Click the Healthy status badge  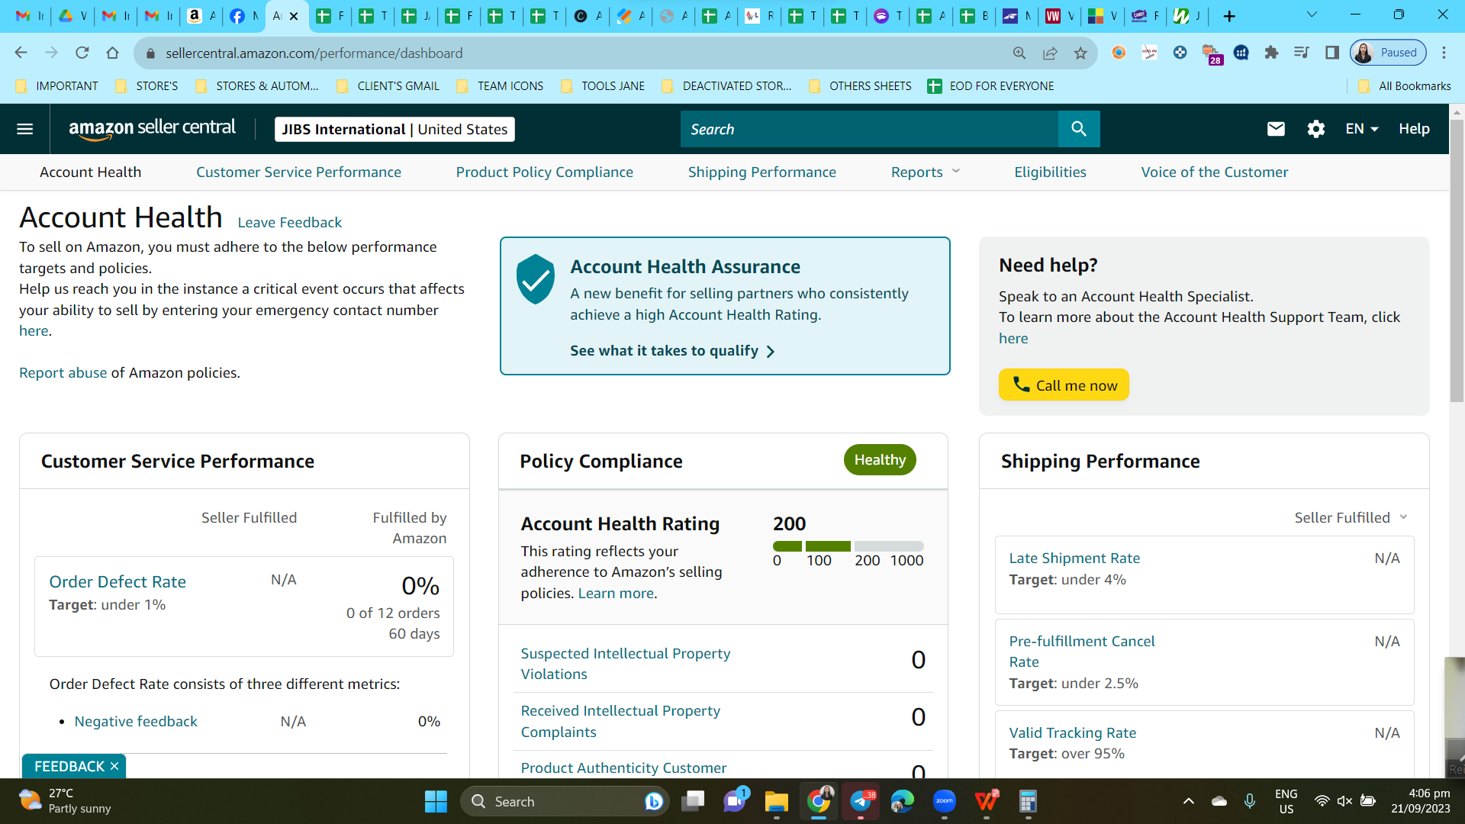(x=880, y=459)
